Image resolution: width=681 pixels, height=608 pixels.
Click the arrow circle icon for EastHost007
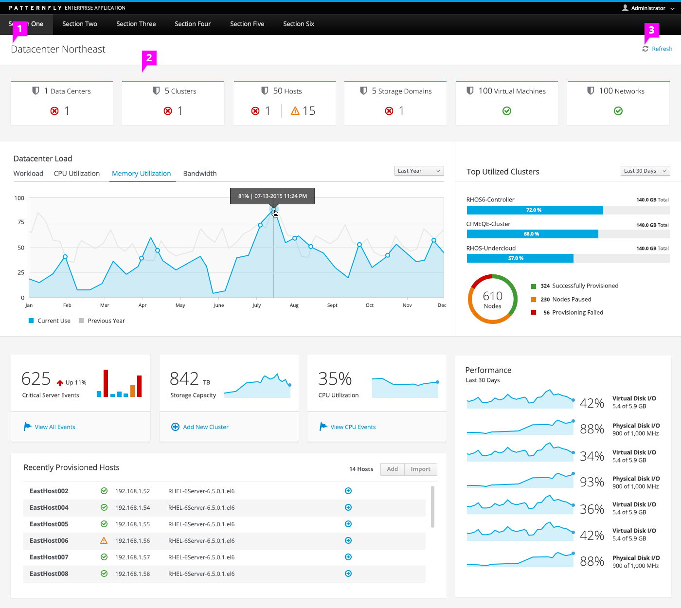click(x=348, y=557)
